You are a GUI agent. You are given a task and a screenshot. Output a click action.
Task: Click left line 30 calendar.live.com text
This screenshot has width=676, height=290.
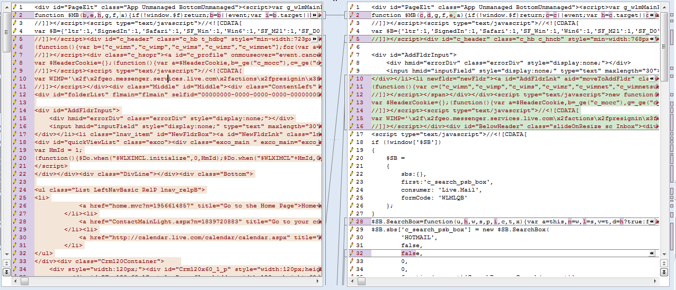tap(200, 237)
